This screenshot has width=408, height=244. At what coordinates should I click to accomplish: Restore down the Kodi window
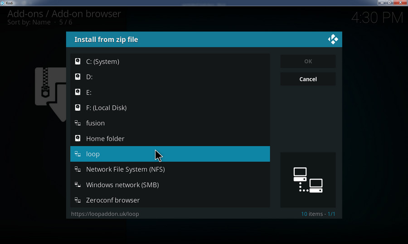[389, 2]
